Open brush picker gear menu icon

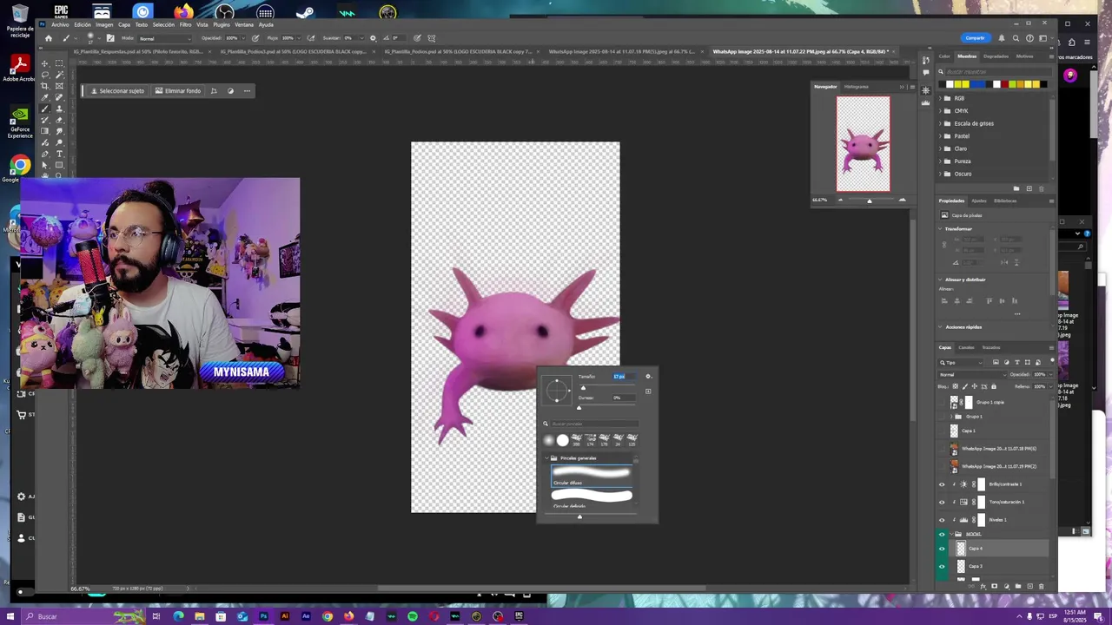click(x=648, y=376)
